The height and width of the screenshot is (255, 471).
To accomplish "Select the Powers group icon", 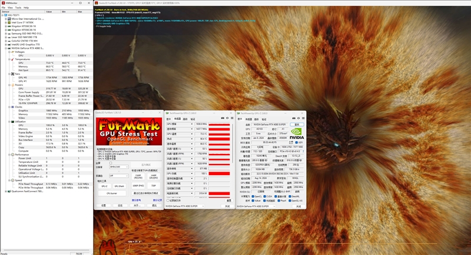I will (12, 85).
